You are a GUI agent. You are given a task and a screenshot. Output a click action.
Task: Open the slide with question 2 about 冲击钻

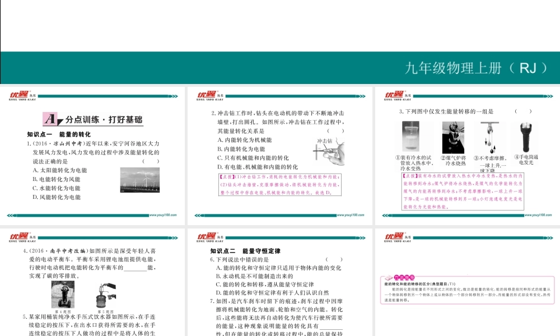[280, 156]
